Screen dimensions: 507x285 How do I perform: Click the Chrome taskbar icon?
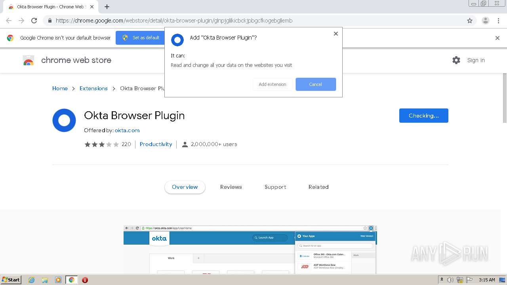click(x=72, y=280)
